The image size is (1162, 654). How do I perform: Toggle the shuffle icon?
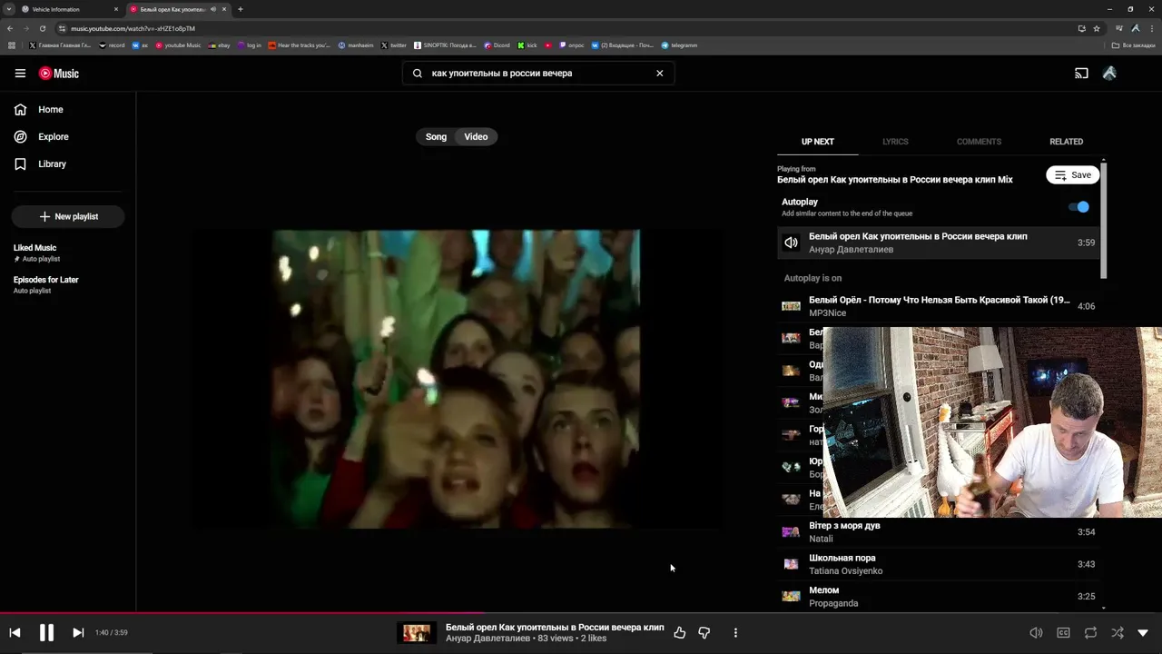[x=1118, y=632]
